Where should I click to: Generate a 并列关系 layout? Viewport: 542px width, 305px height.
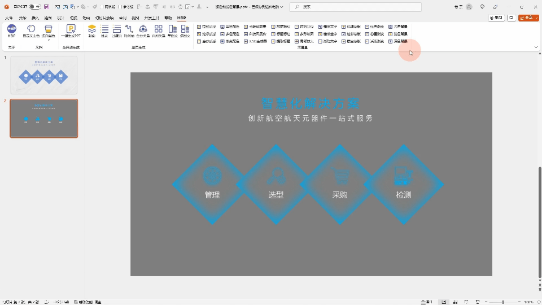pyautogui.click(x=158, y=30)
